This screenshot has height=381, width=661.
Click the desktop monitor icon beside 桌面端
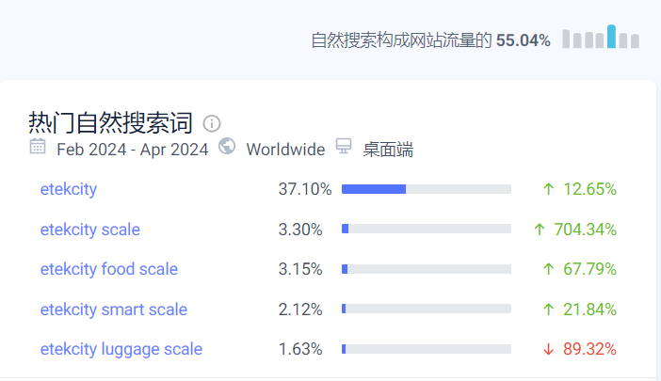tap(344, 146)
